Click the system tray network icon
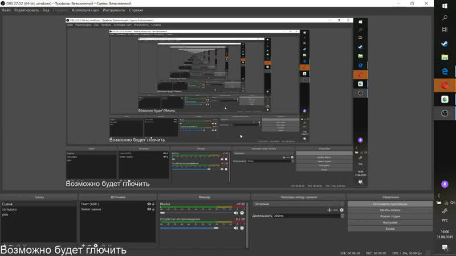The height and width of the screenshot is (256, 456). pyautogui.click(x=446, y=203)
